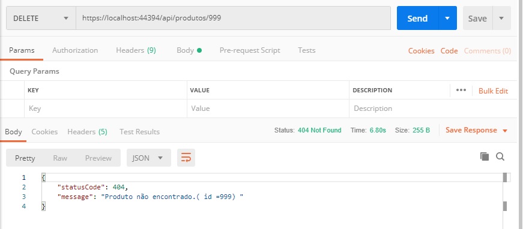523x229 pixels.
Task: Open the Cookies link
Action: coord(422,51)
